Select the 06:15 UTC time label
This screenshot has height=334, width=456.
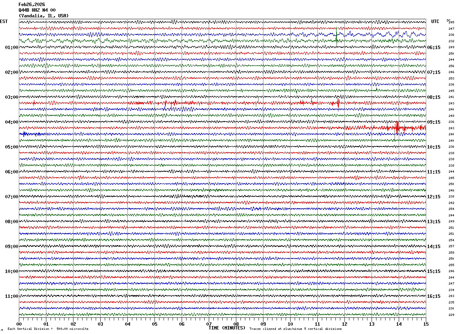pos(434,47)
